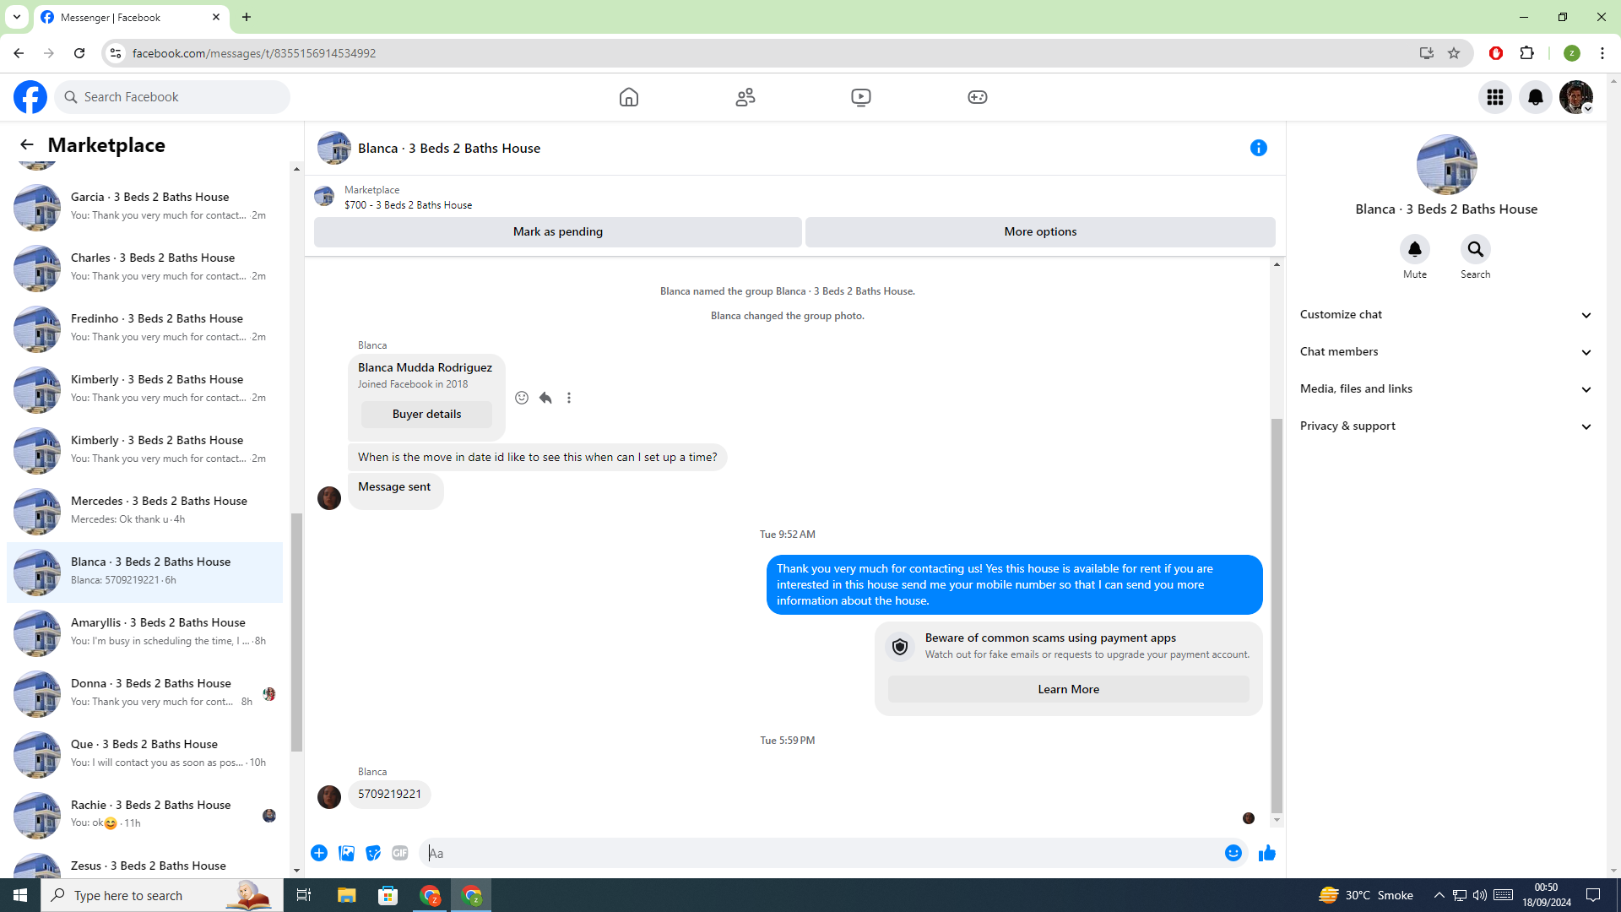Click the thumbs-up like send icon

(x=1266, y=854)
